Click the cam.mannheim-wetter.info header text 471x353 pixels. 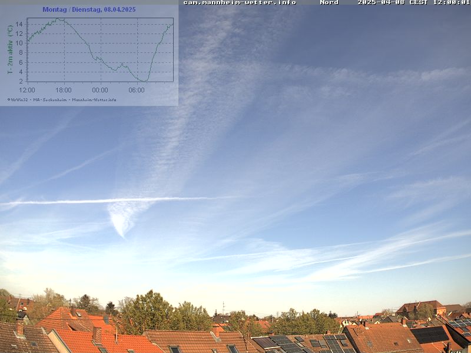pos(239,3)
